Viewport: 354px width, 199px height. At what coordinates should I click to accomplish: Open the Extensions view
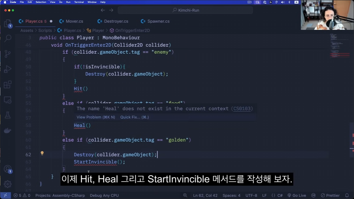click(8, 84)
